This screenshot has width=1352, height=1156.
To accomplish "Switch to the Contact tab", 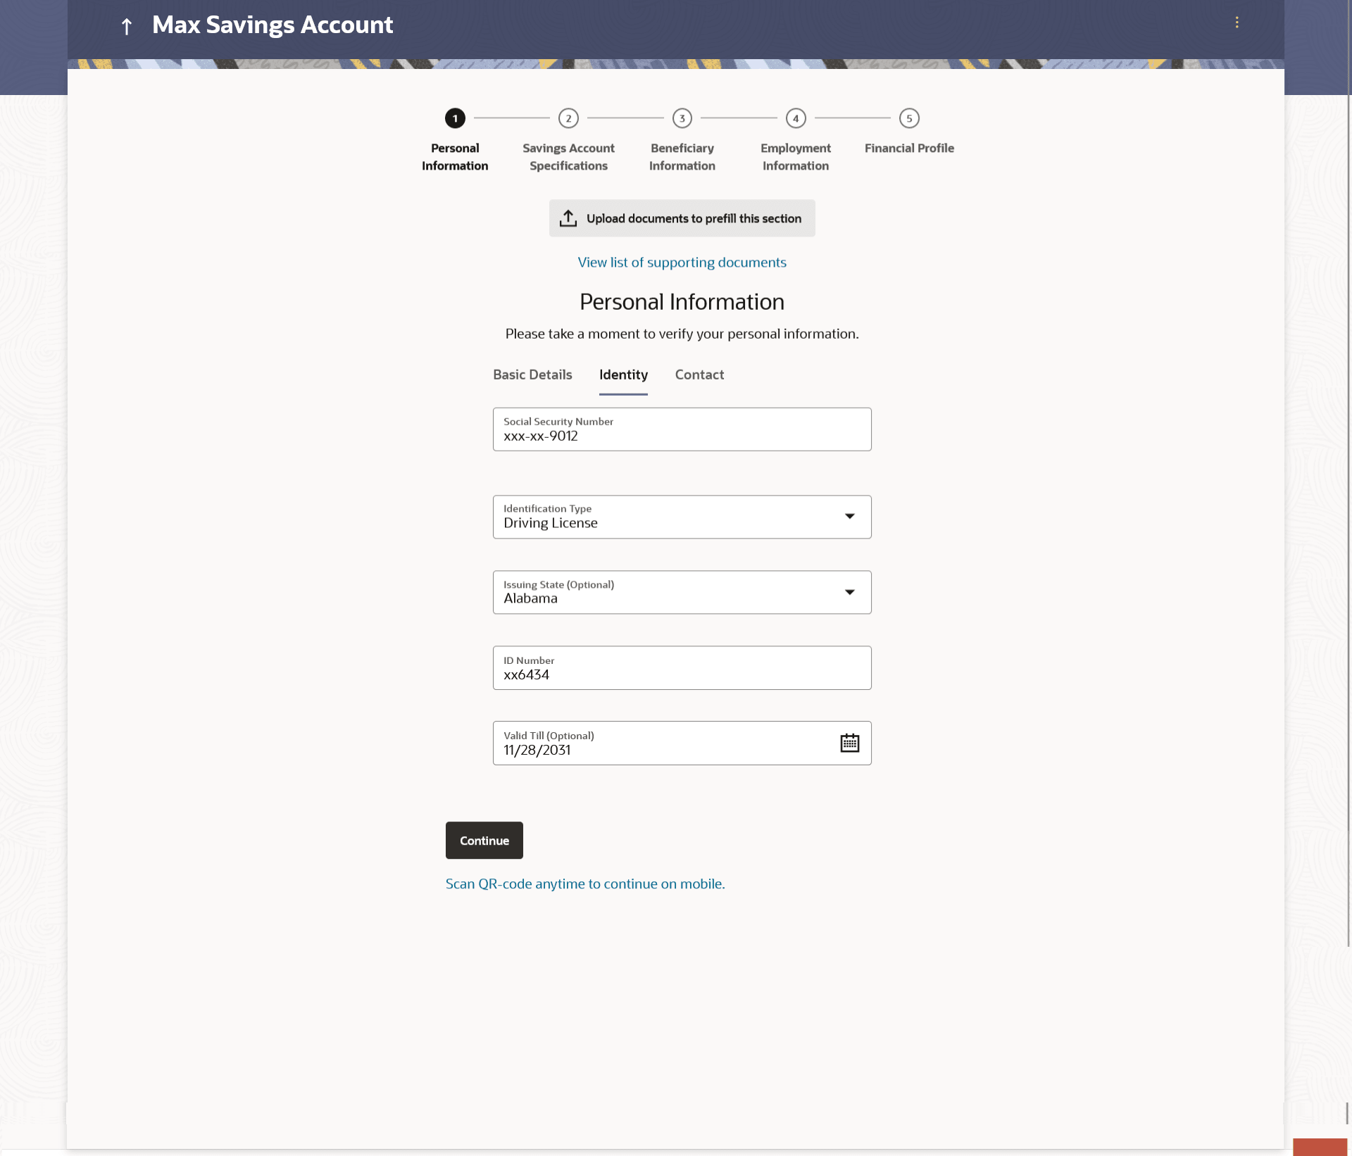I will click(699, 375).
